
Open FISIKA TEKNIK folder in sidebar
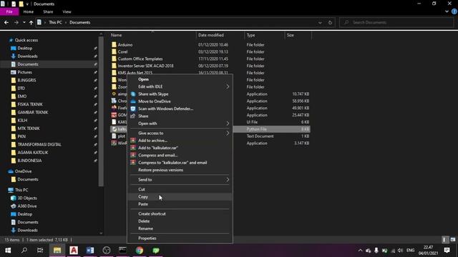30,104
